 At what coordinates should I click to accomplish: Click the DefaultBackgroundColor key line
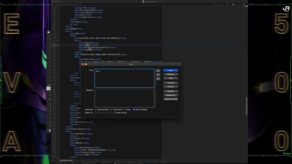97,47
